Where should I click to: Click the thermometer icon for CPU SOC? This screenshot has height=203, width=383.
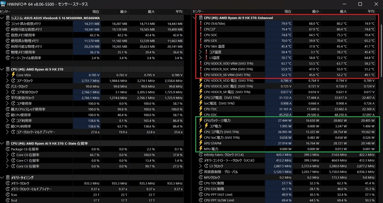pyautogui.click(x=201, y=35)
